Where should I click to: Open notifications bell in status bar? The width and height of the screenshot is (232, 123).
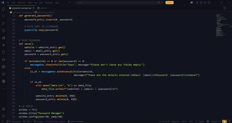(x=229, y=121)
